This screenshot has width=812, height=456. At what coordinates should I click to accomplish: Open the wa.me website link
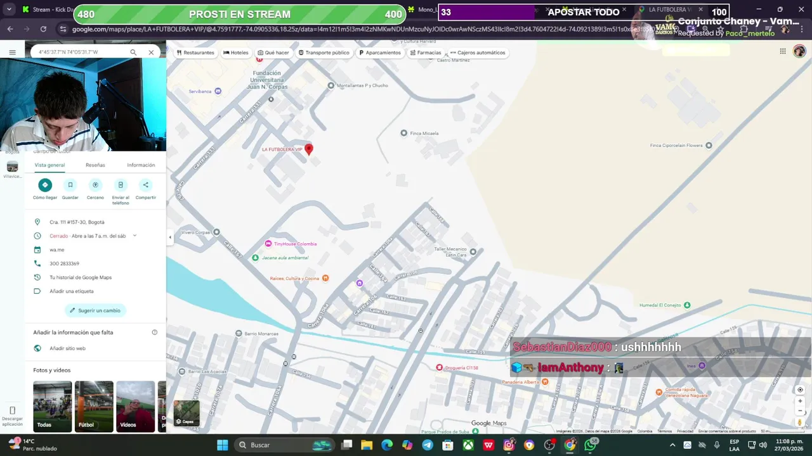tap(57, 250)
